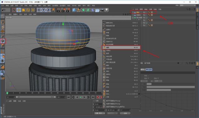Select the Move tool icon
The width and height of the screenshot is (199, 118).
[x=19, y=10]
